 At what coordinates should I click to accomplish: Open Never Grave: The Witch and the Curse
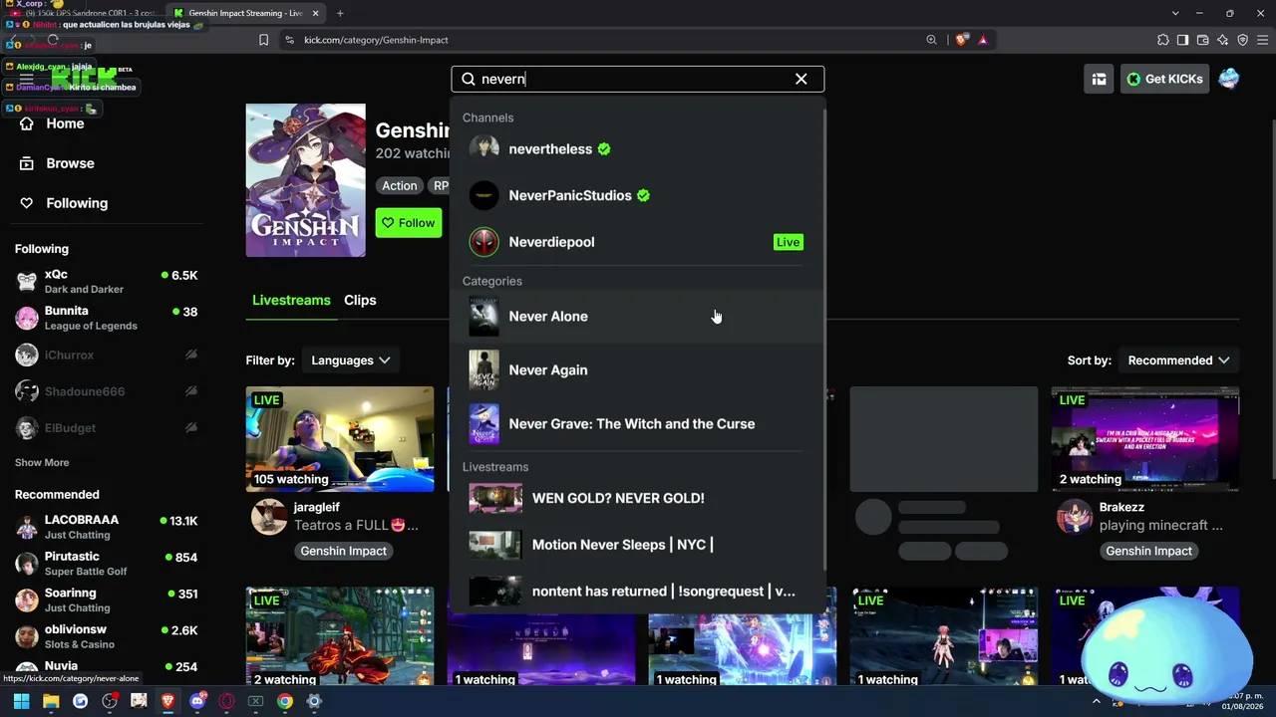tap(637, 423)
